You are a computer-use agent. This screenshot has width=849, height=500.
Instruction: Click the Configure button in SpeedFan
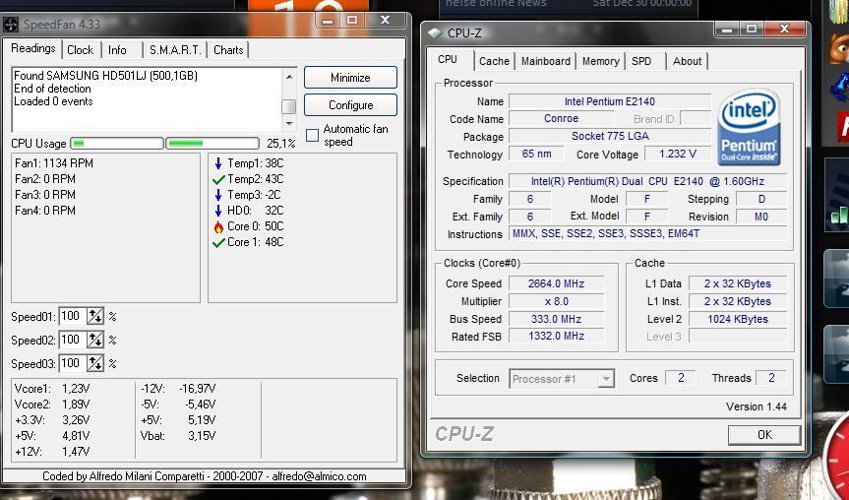350,105
